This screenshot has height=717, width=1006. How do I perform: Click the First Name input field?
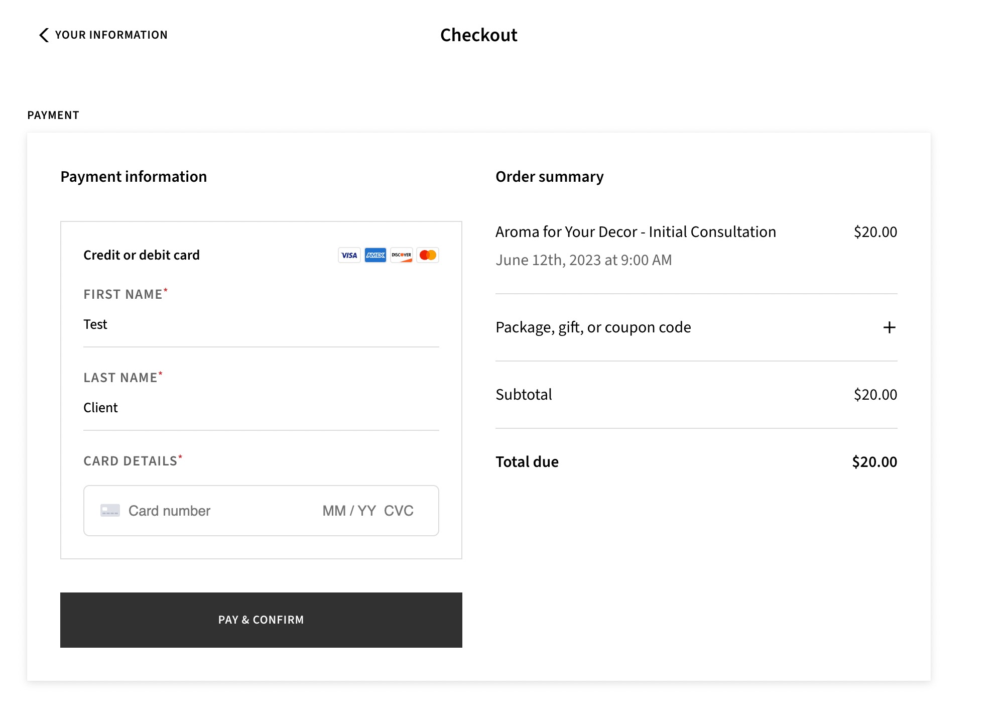coord(261,324)
